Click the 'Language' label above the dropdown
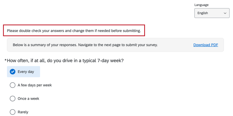233x116 pixels. [201, 5]
